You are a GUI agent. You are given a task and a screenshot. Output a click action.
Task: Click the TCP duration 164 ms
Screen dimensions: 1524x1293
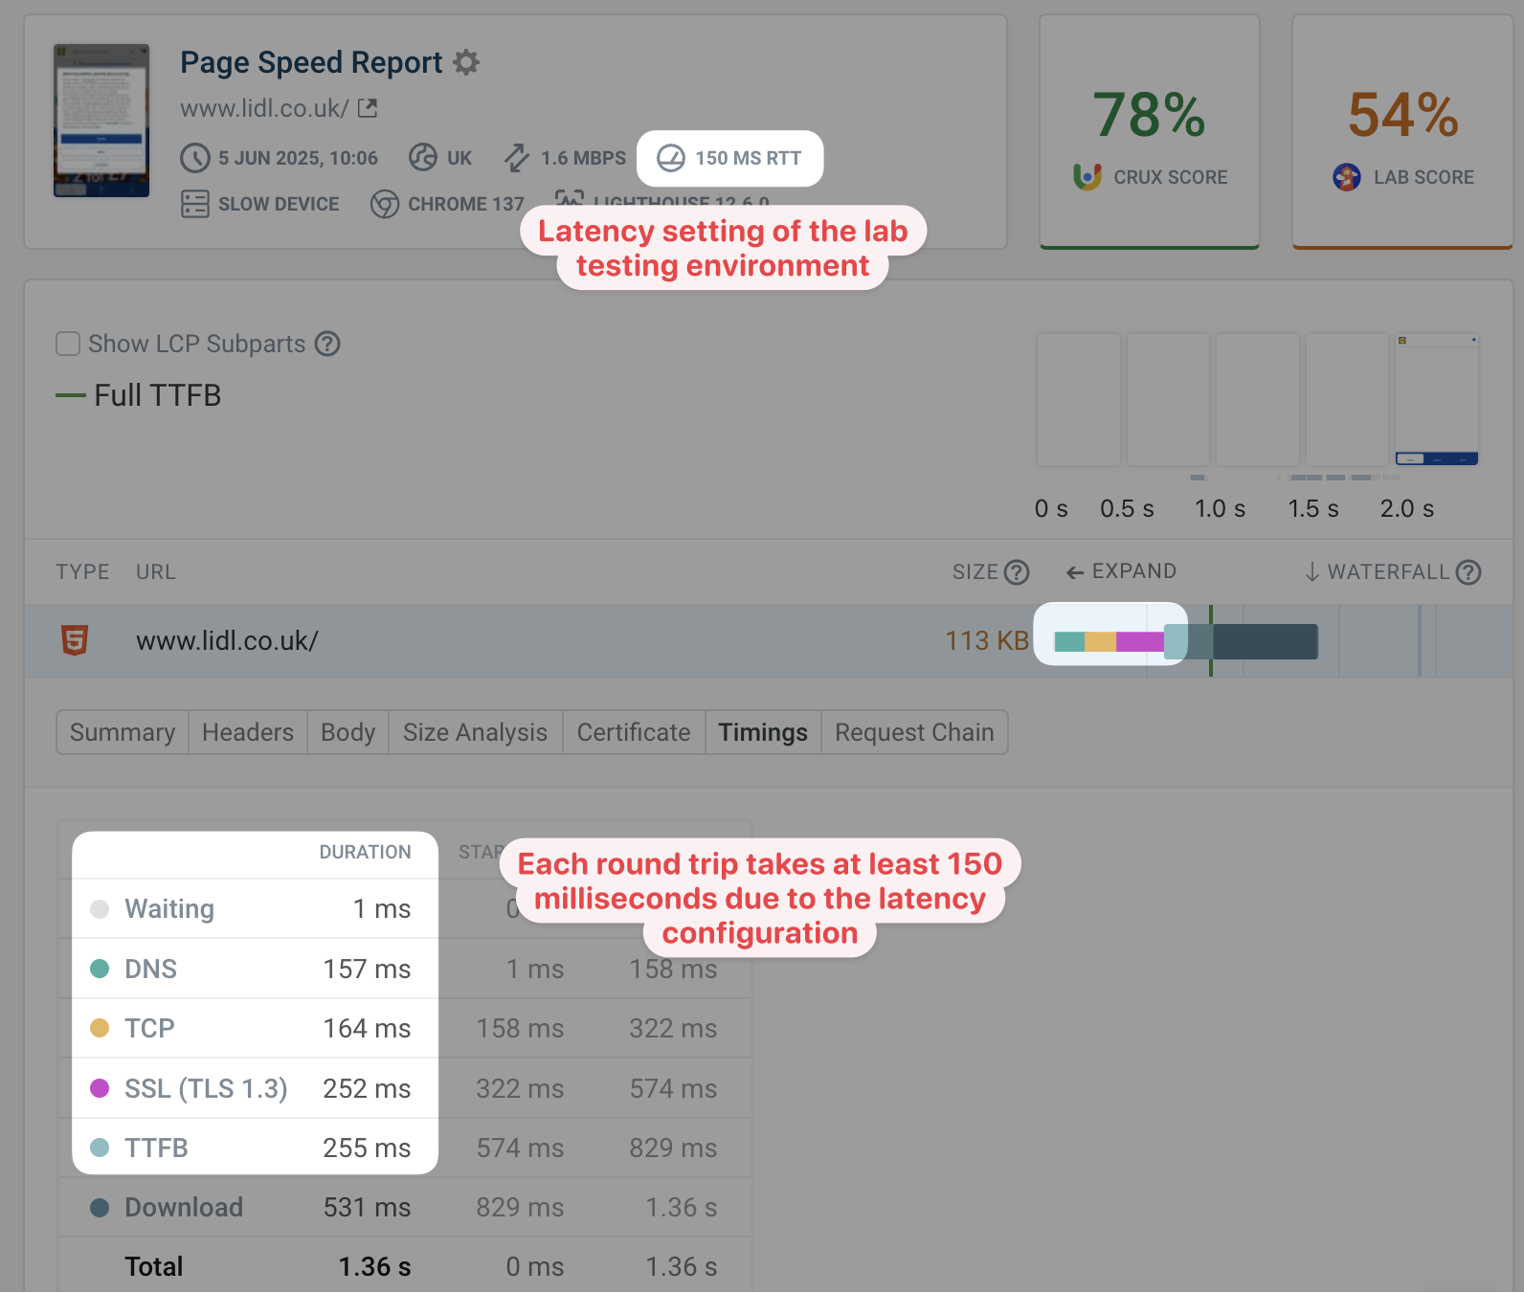click(x=367, y=1028)
